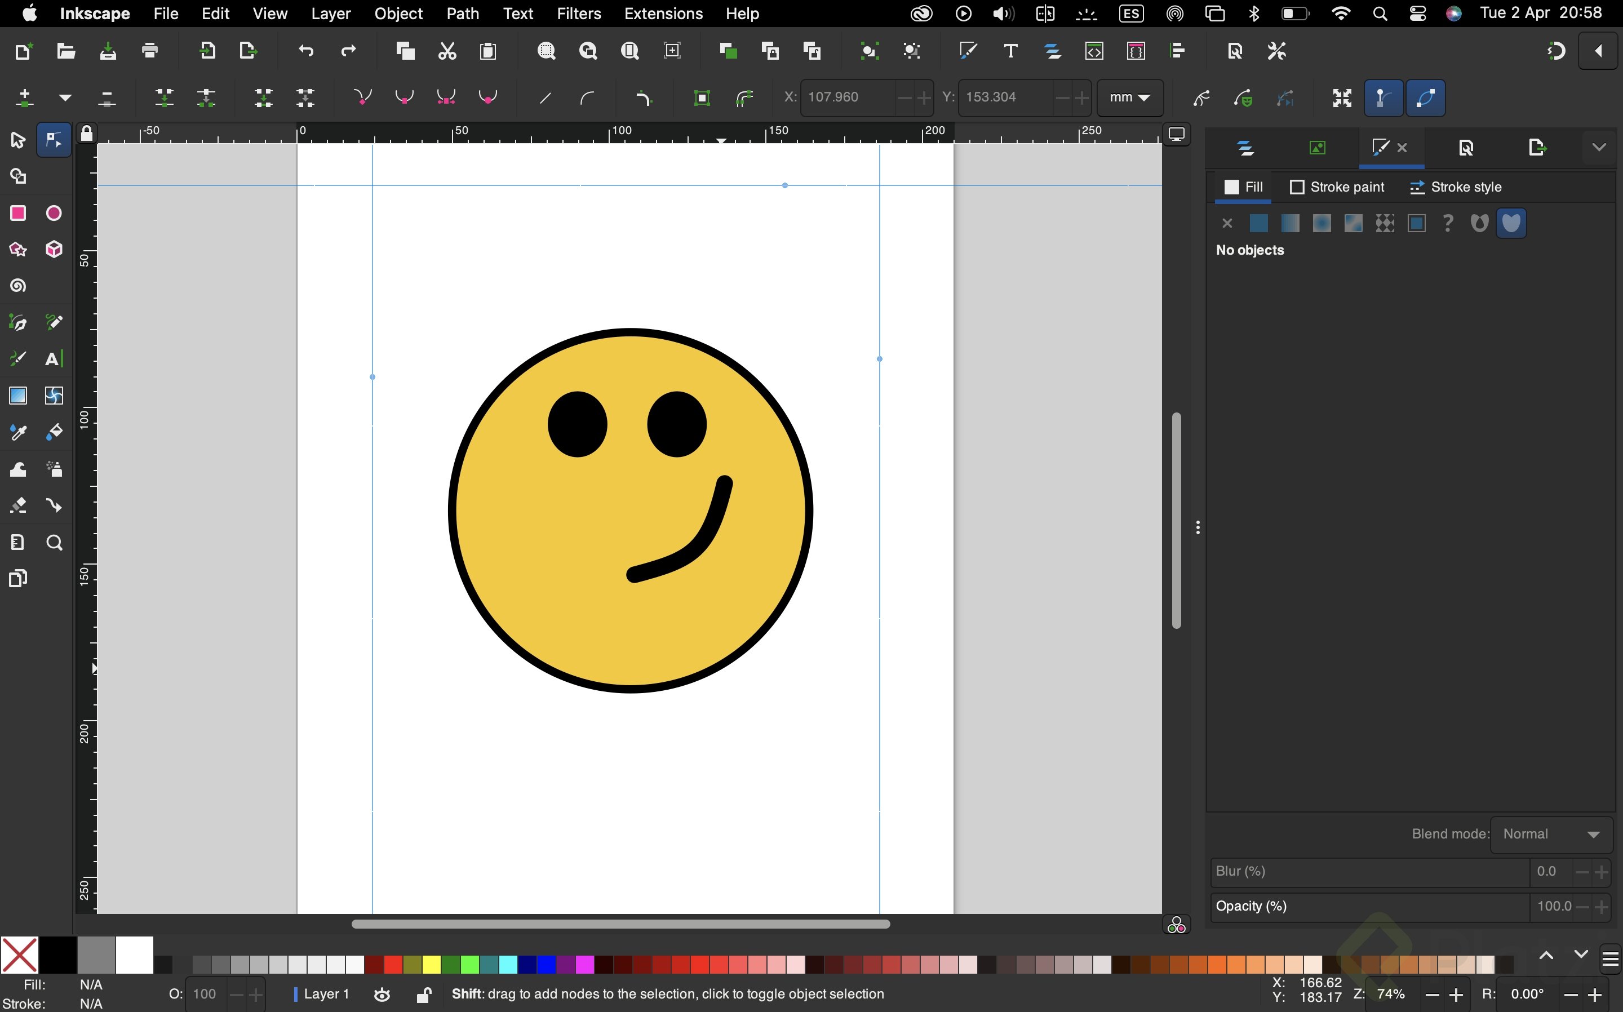Viewport: 1623px width, 1012px height.
Task: Expand the dock panel chevron menu
Action: 1599,147
